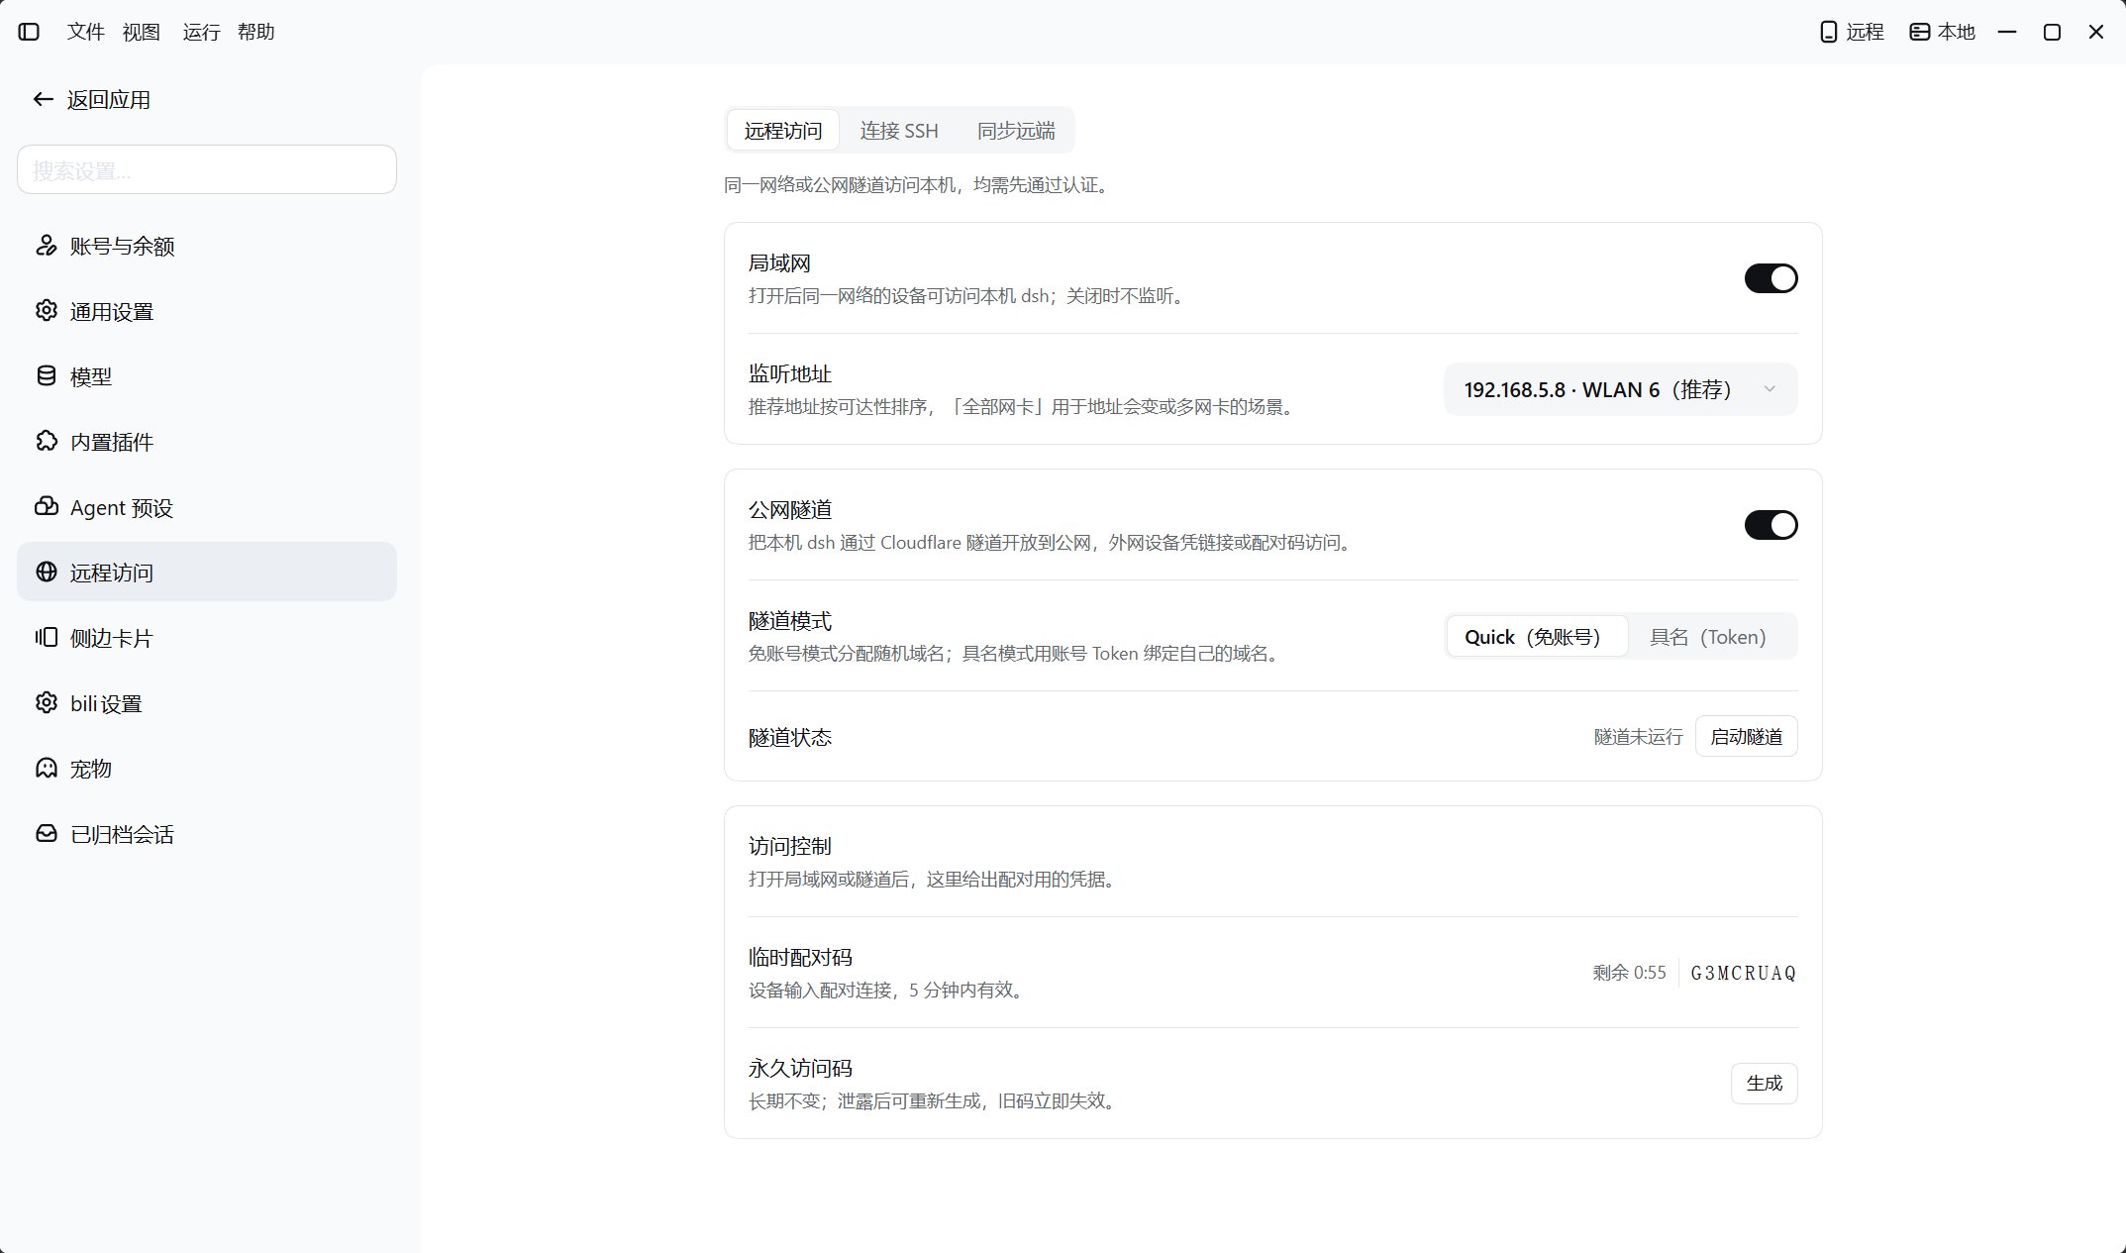Maximize the application window
Image resolution: width=2126 pixels, height=1253 pixels.
tap(2052, 32)
